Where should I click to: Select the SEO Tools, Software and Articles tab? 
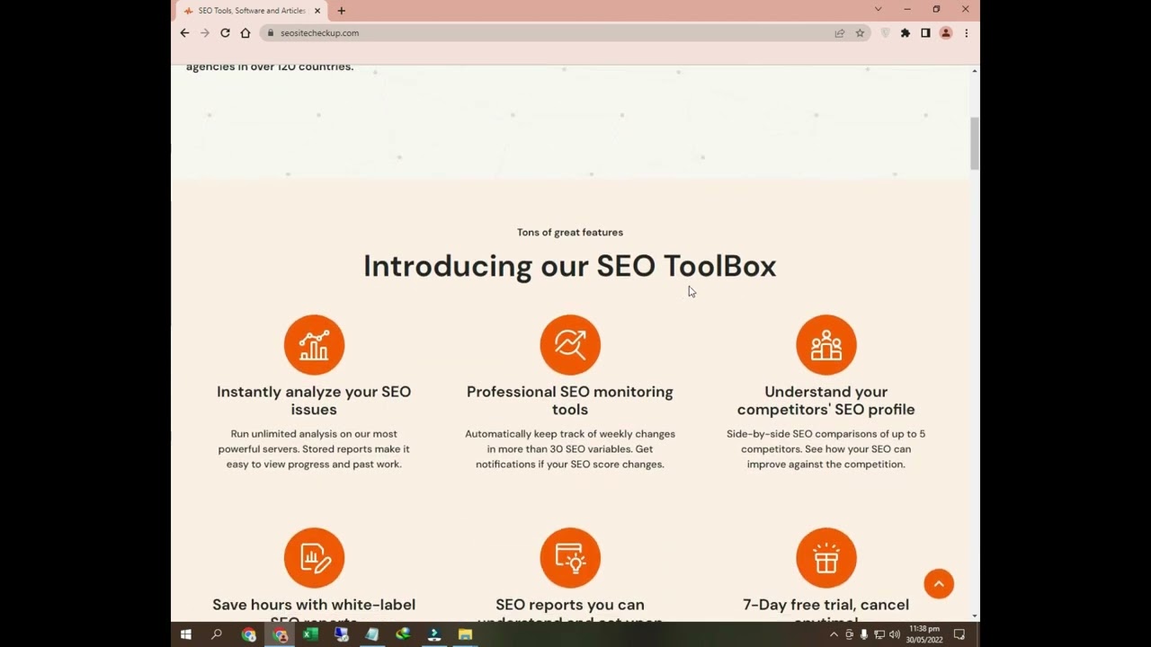[250, 11]
